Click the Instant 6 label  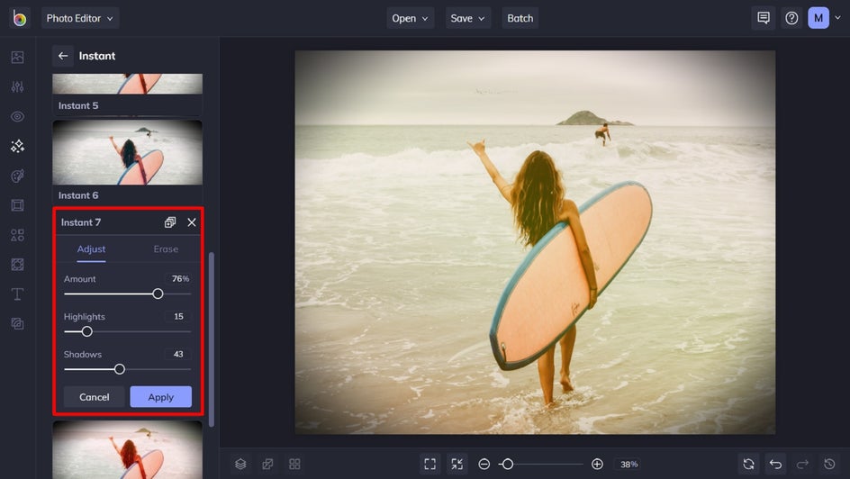pos(78,195)
